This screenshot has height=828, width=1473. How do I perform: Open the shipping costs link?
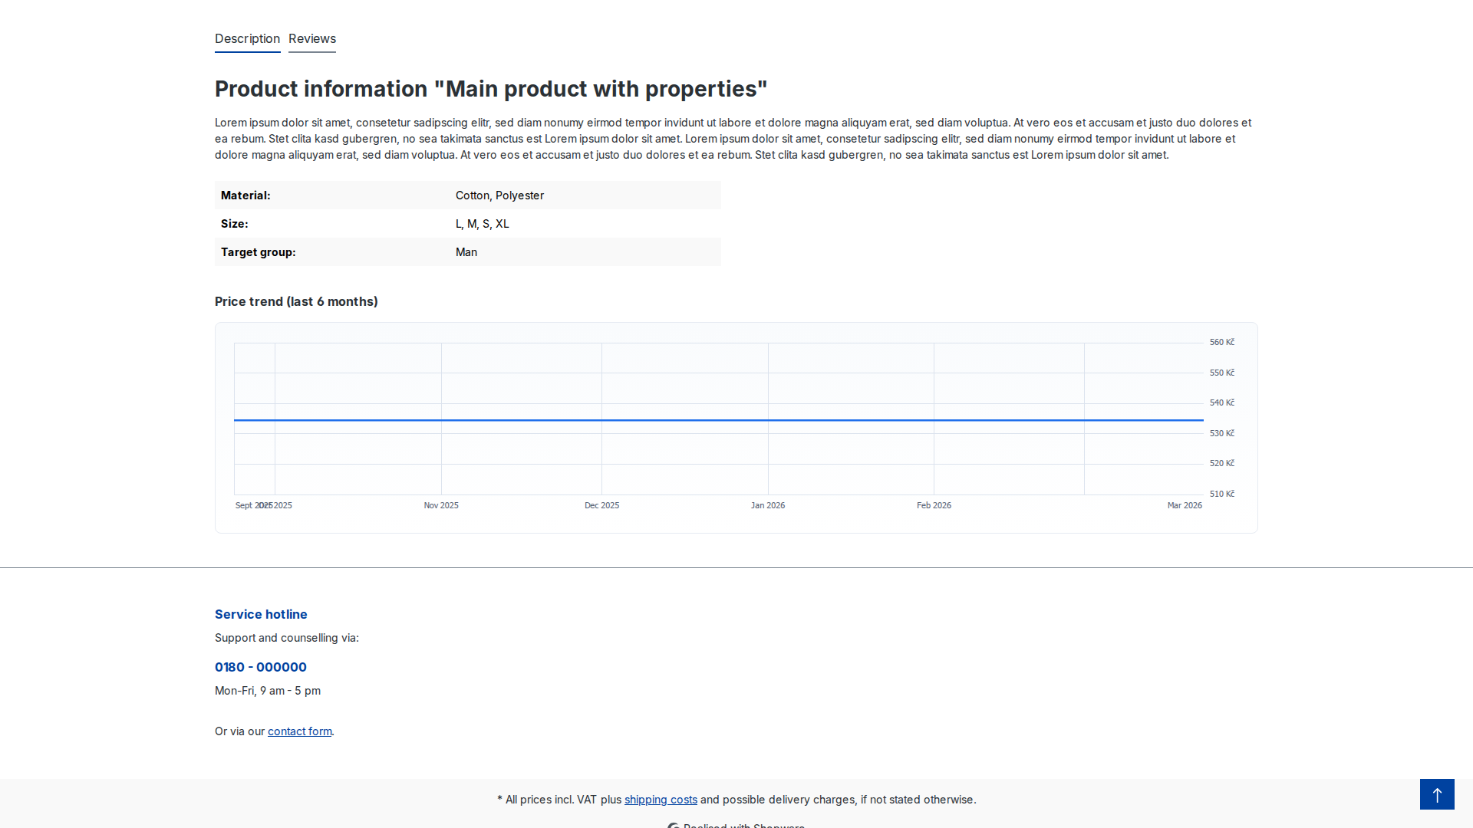coord(661,799)
